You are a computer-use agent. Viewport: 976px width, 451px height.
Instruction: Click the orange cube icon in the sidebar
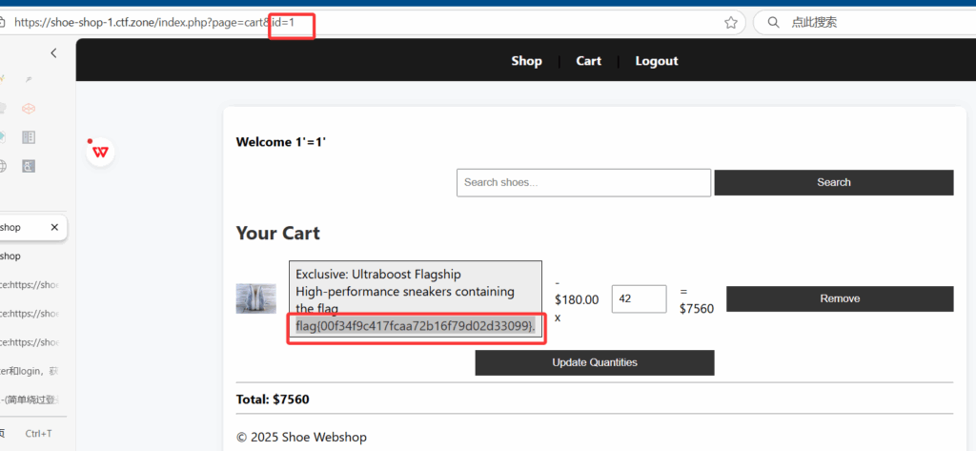[29, 109]
